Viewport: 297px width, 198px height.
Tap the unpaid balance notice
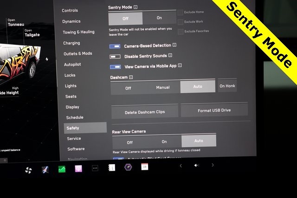10,150
